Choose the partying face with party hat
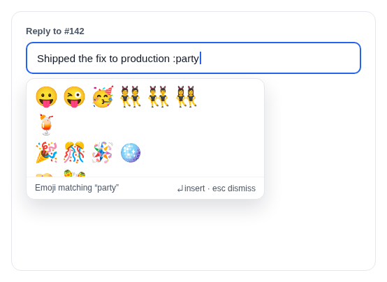Image resolution: width=387 pixels, height=282 pixels. [x=103, y=97]
